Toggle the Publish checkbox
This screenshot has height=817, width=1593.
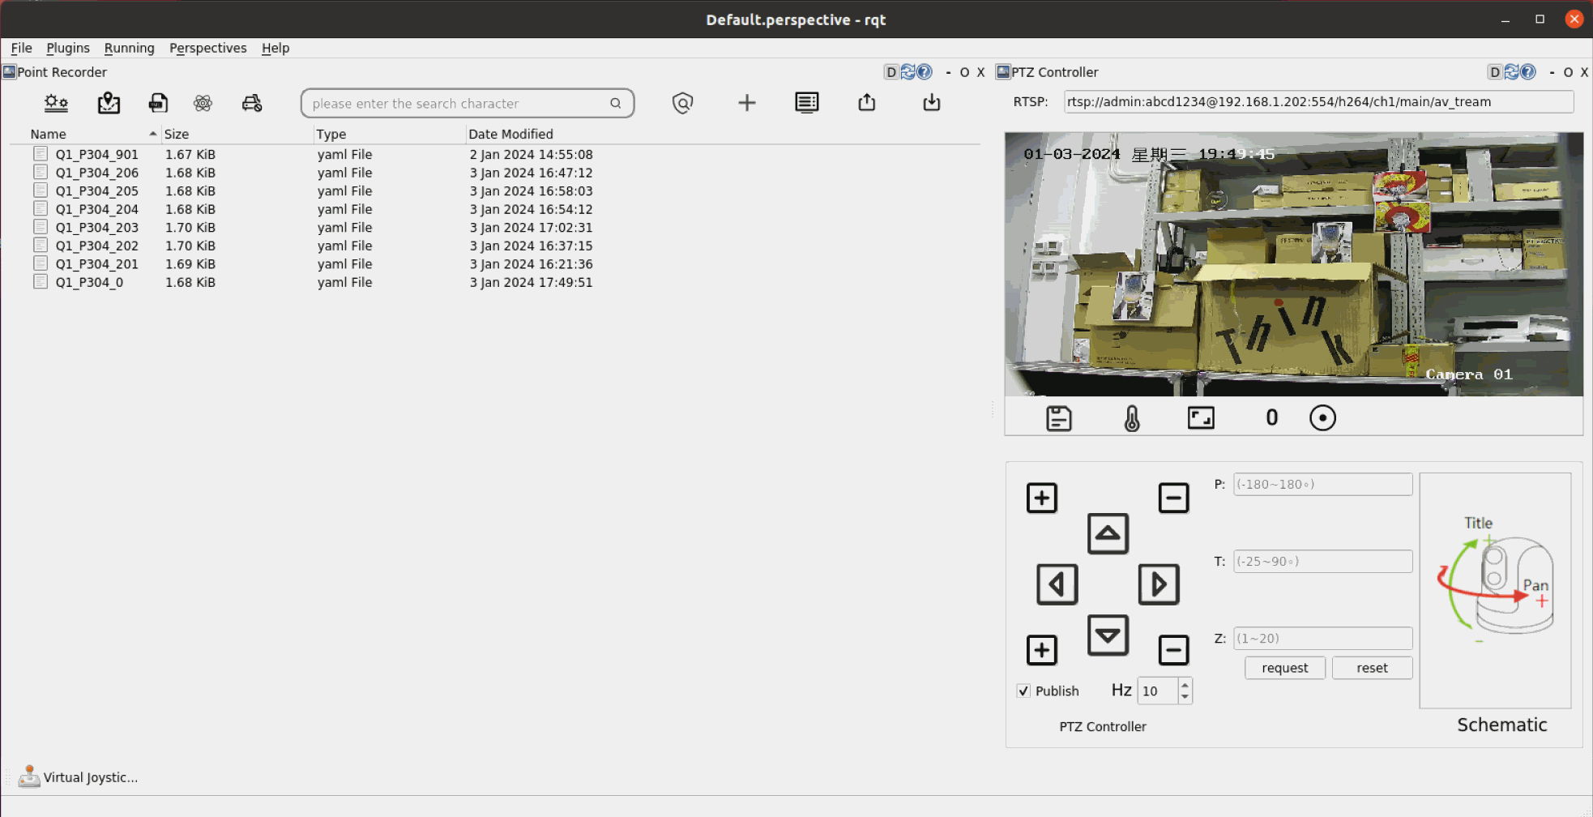(x=1024, y=691)
